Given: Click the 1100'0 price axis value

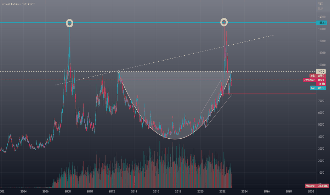Looking at the screenshot, I should (322, 53).
